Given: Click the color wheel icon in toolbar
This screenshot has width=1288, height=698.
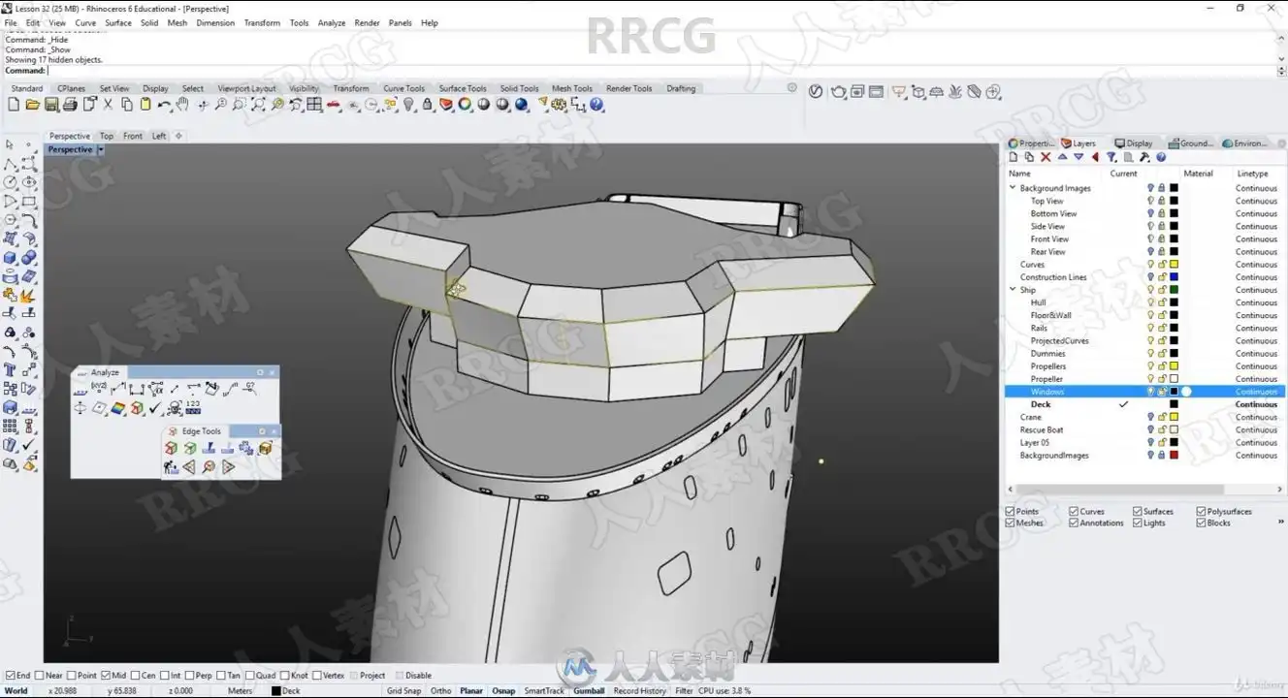Looking at the screenshot, I should pos(465,104).
